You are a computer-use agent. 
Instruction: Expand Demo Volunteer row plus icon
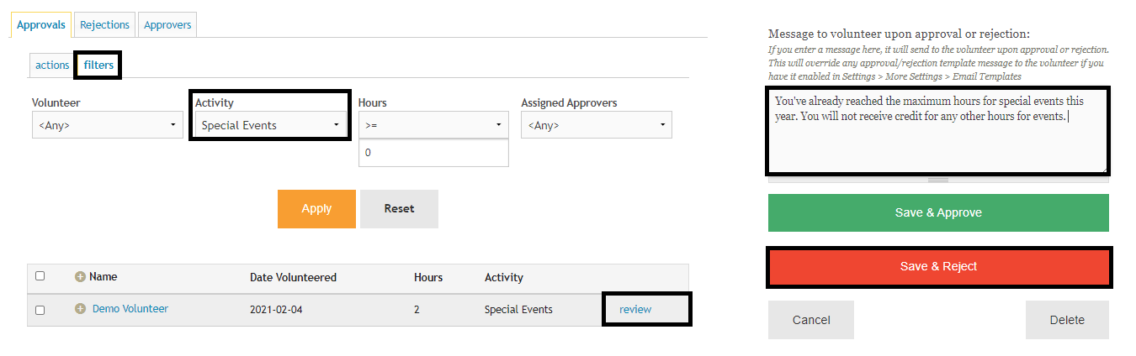[x=81, y=309]
